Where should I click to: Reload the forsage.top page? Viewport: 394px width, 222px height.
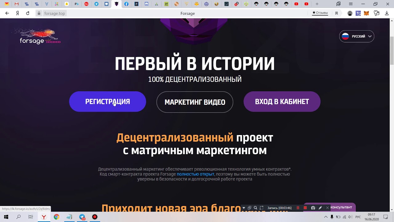[x=28, y=13]
